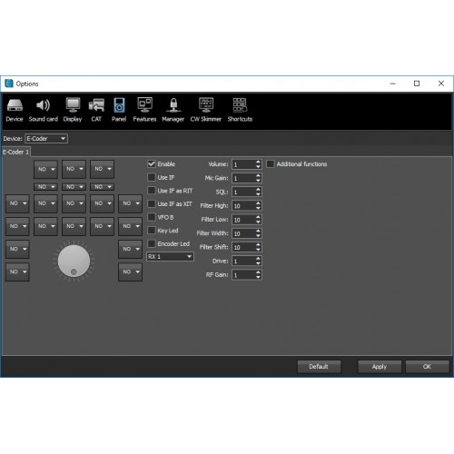This screenshot has width=454, height=454.
Task: Open the Manager settings icon
Action: point(173,110)
